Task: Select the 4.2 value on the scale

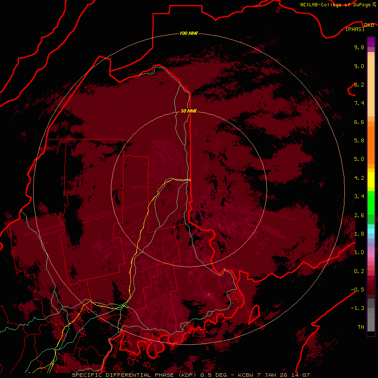Action: point(359,178)
